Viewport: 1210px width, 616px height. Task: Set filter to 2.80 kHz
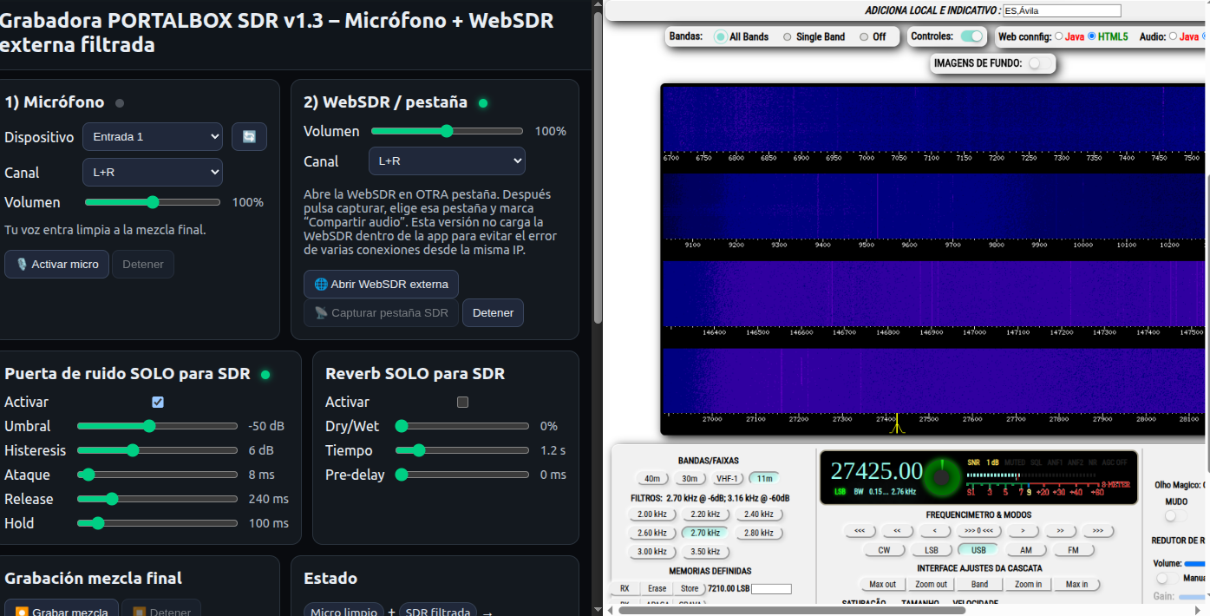point(758,534)
